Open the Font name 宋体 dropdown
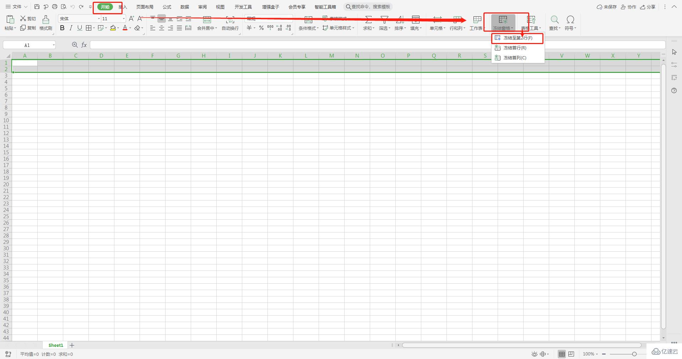The height and width of the screenshot is (359, 682). (99, 19)
